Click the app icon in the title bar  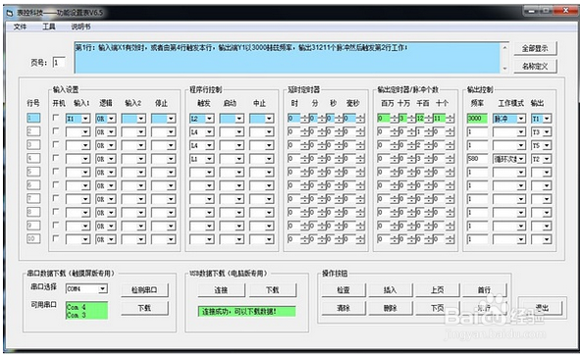[10, 13]
